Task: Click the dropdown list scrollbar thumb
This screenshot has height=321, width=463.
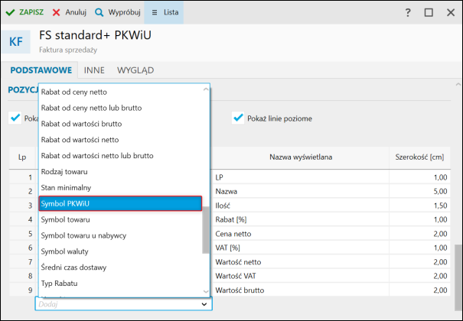Action: click(205, 229)
